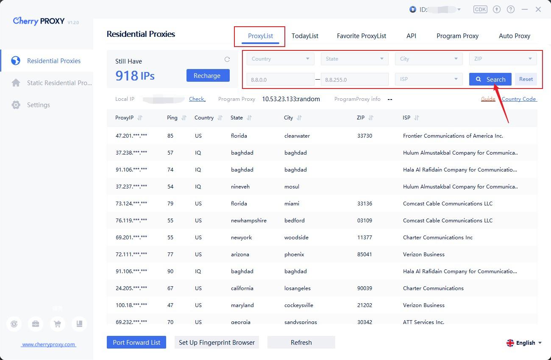This screenshot has width=551, height=360.
Task: Open the Favorite ProxyList tab
Action: click(361, 36)
